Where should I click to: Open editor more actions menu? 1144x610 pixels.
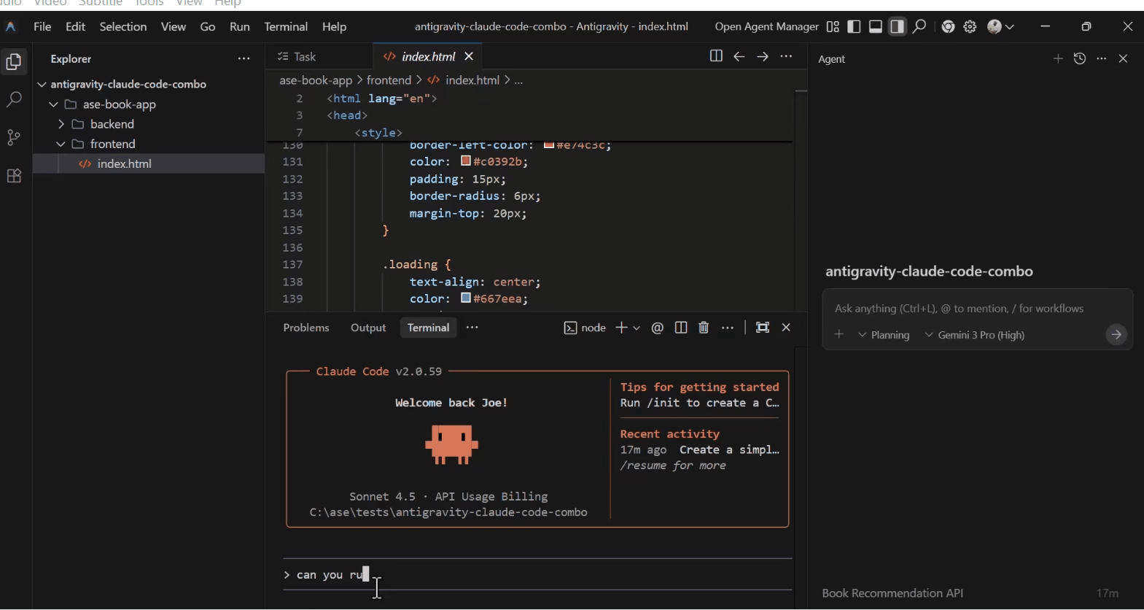coord(786,57)
